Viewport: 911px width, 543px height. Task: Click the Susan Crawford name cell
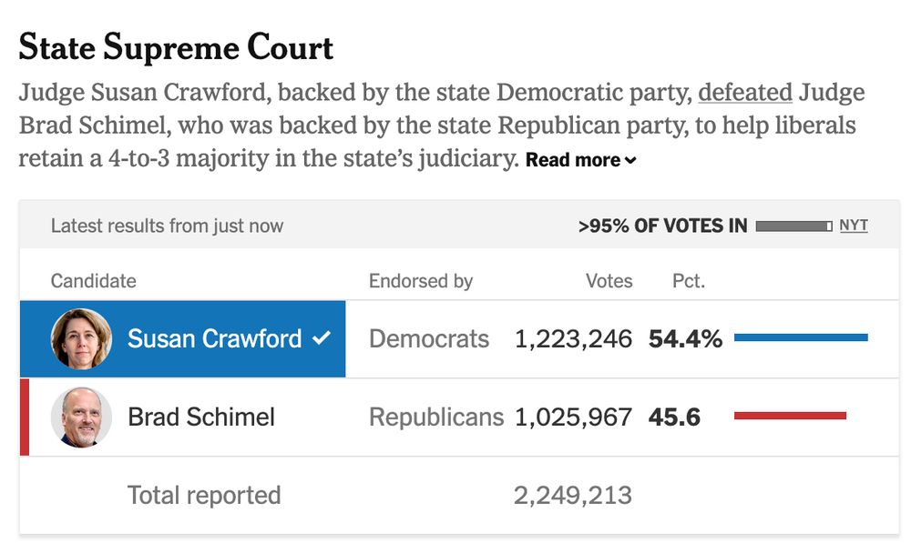point(182,338)
